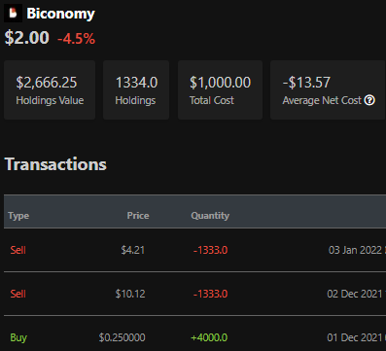Sort by Price column header
The height and width of the screenshot is (351, 386).
pyautogui.click(x=138, y=216)
